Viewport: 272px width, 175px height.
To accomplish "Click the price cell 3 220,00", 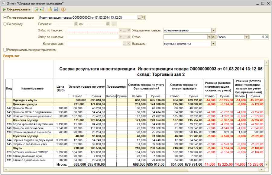I will point(60,140).
